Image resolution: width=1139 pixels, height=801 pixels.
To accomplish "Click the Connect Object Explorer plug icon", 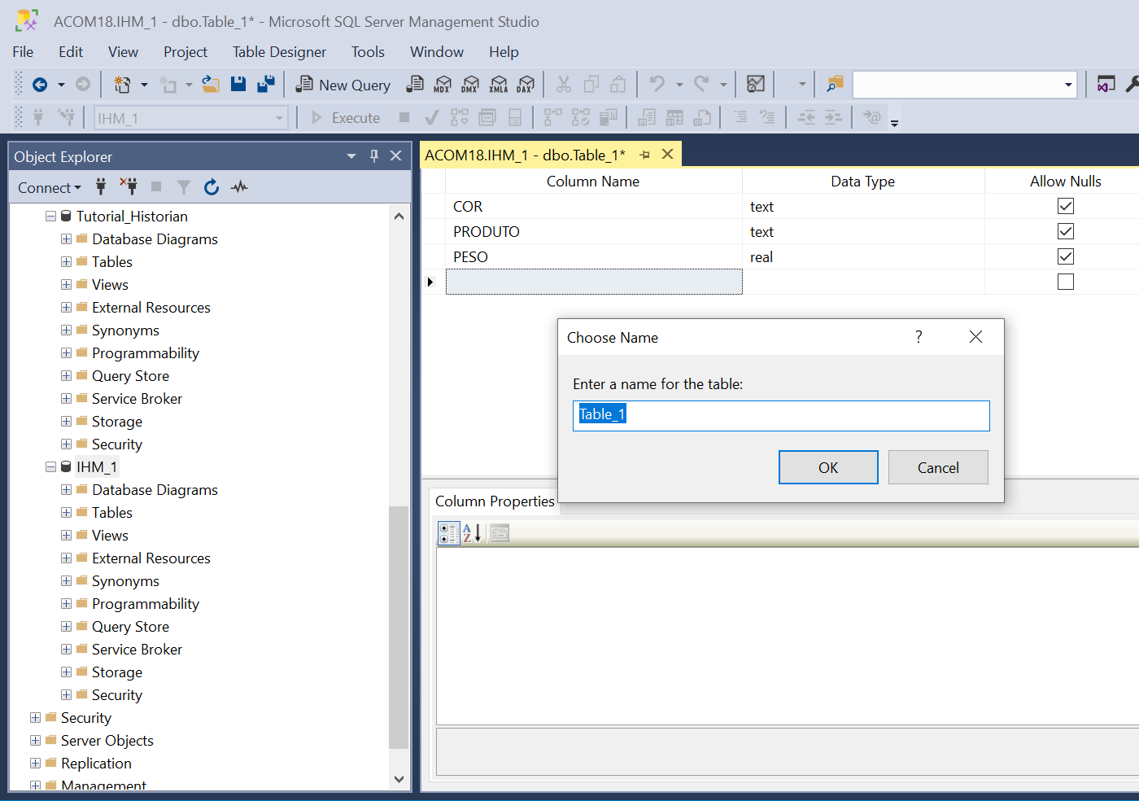I will (x=101, y=187).
